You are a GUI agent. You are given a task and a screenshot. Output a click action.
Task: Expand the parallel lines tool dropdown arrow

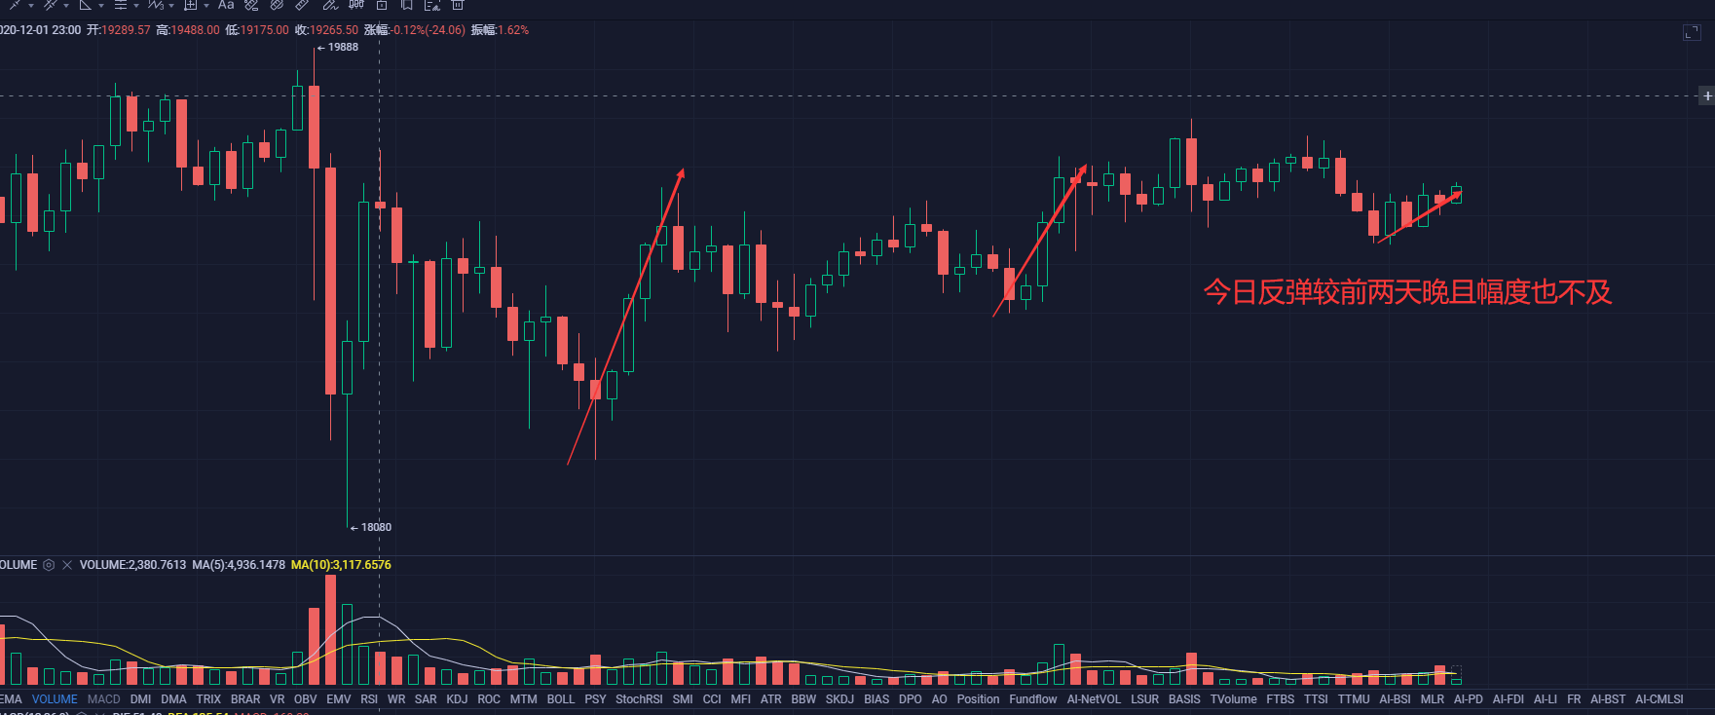click(x=136, y=6)
